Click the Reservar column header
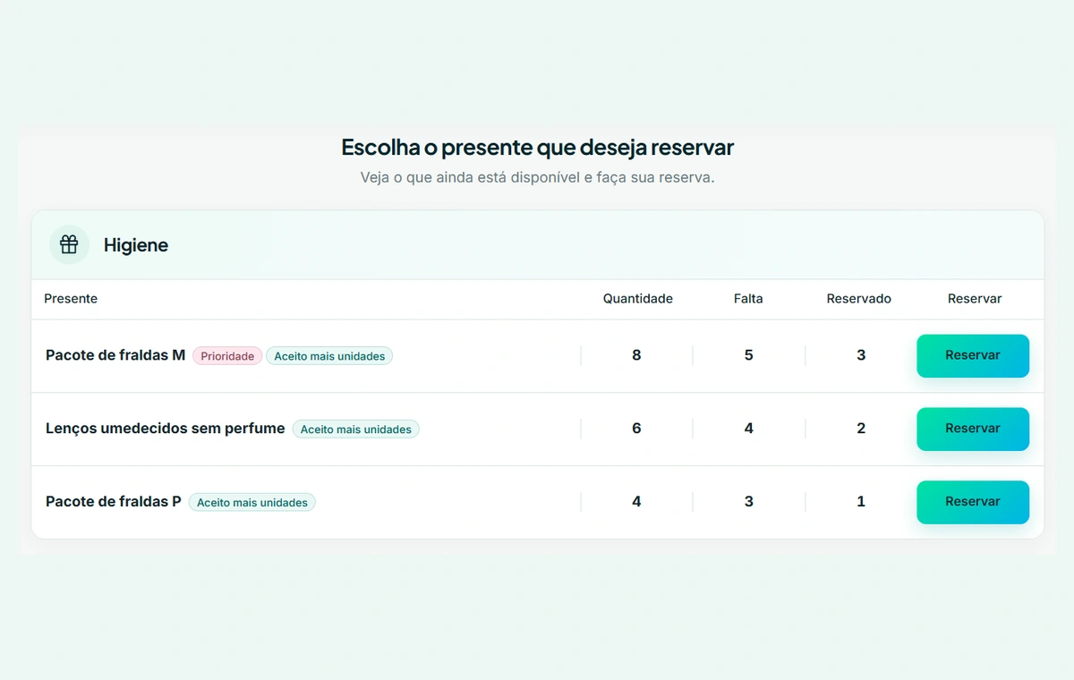The image size is (1074, 680). click(975, 299)
